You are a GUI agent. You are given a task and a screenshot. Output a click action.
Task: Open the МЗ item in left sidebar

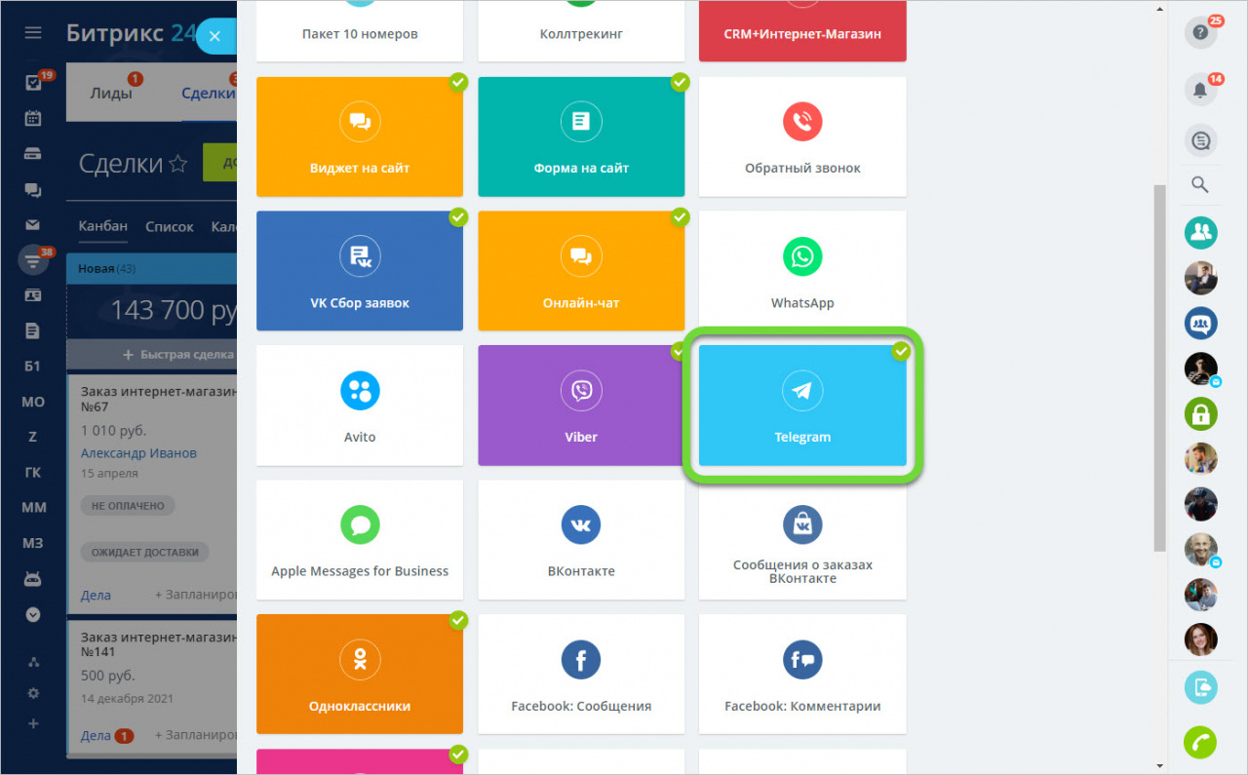pyautogui.click(x=33, y=543)
